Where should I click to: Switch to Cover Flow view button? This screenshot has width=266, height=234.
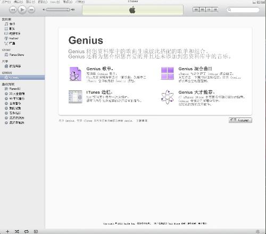pos(215,10)
